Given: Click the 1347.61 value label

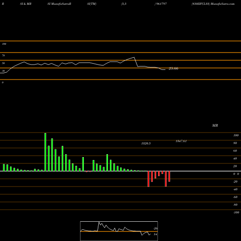Looking at the screenshot, I should (181, 141).
